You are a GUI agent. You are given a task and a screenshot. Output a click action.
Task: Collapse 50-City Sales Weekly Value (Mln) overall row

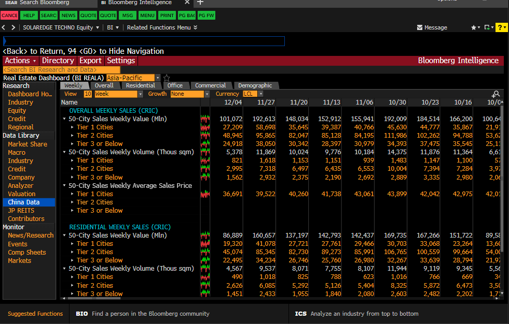pyautogui.click(x=64, y=119)
